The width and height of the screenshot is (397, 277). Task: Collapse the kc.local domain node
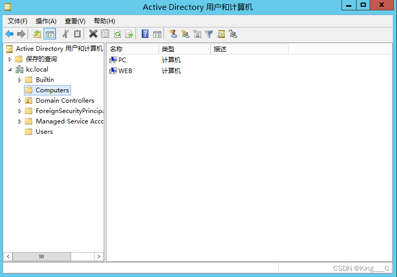[x=10, y=70]
